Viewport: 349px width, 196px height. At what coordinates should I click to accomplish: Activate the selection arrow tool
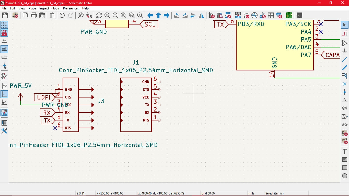click(345, 25)
